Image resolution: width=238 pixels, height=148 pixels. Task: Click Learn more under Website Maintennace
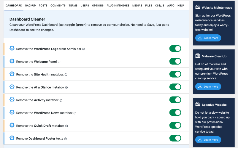pyautogui.click(x=208, y=38)
